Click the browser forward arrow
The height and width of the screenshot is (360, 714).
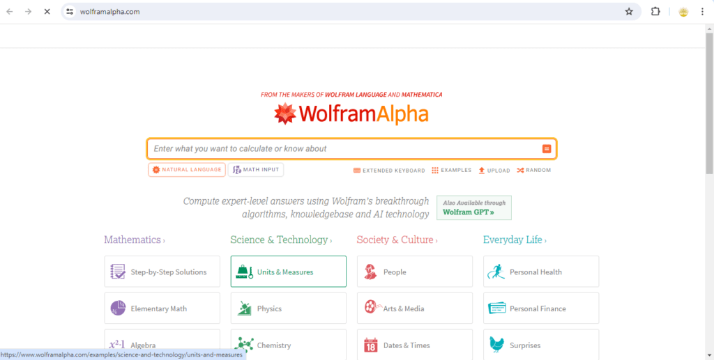coord(28,12)
